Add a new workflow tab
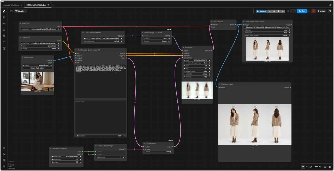 pos(54,5)
